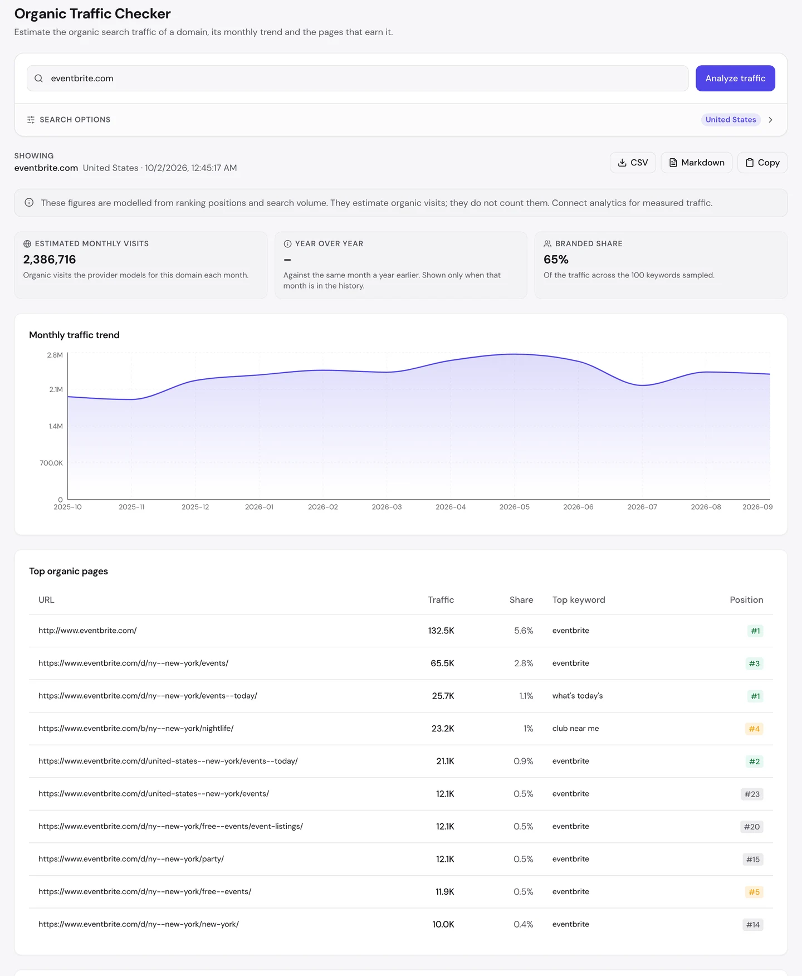Click the 'club near me' keyword cell
The width and height of the screenshot is (802, 976).
576,729
